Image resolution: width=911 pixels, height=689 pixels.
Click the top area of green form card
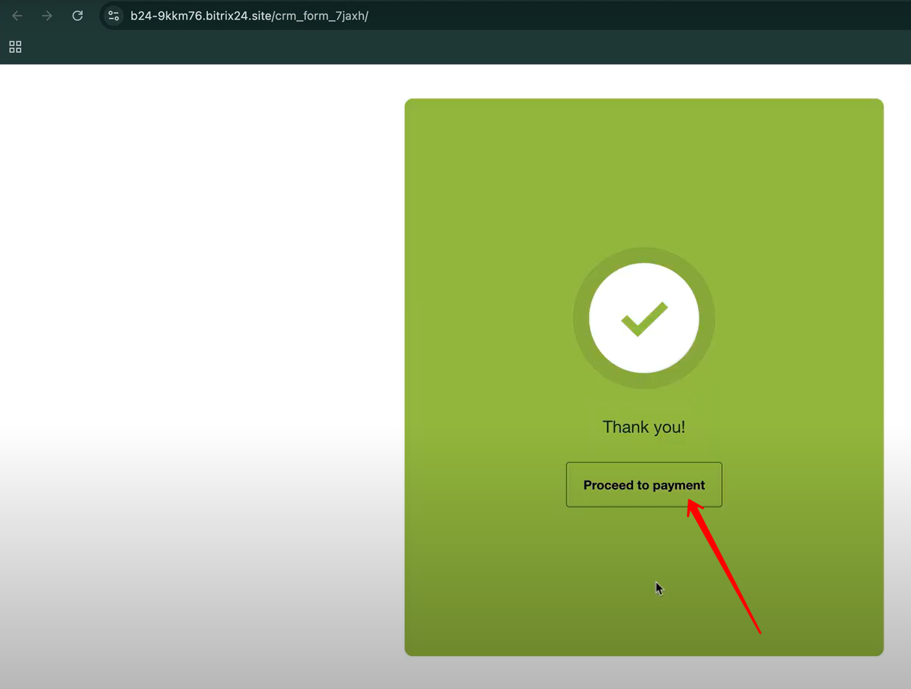pyautogui.click(x=643, y=149)
